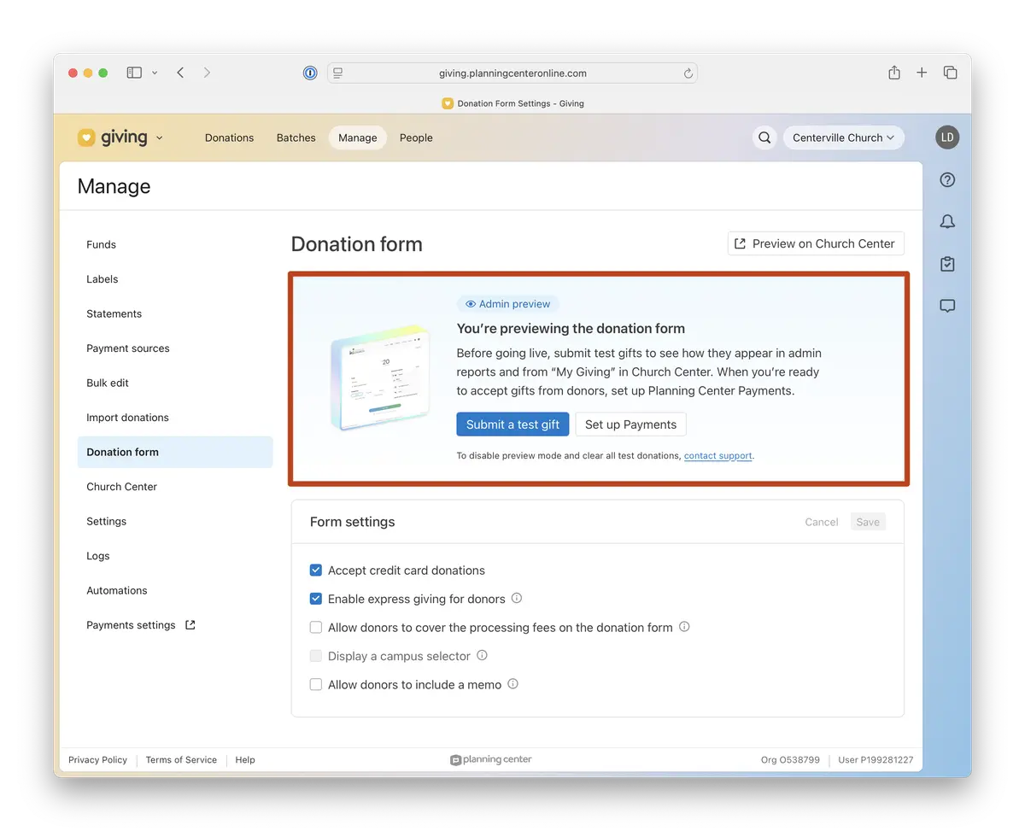Open Bulk edit in the sidebar
Viewport: 1025px width, 831px height.
click(x=175, y=383)
